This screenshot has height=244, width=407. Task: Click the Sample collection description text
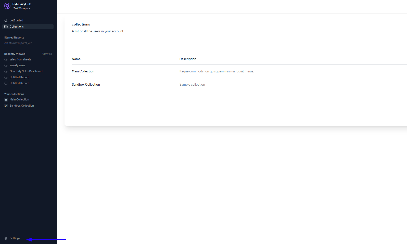point(192,85)
